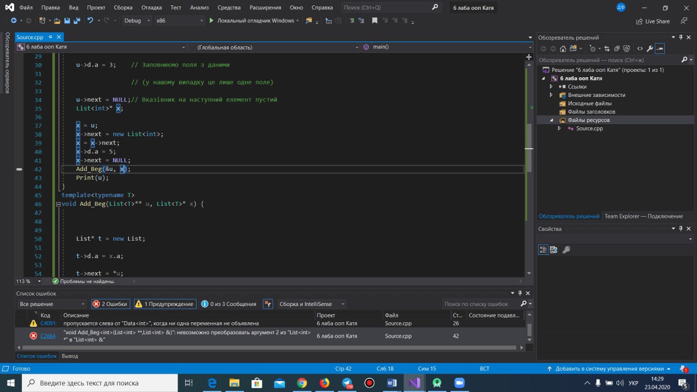Open the Отладка menu
697x392 pixels.
click(x=151, y=8)
